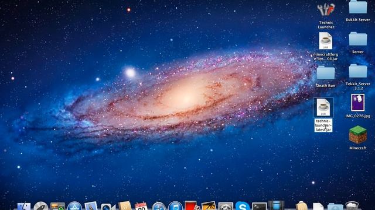Select the minecraftforge jar file icon
Viewport: 375px width, 210px height.
326,41
